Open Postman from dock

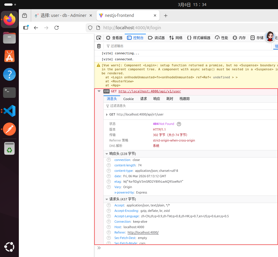tap(9, 129)
